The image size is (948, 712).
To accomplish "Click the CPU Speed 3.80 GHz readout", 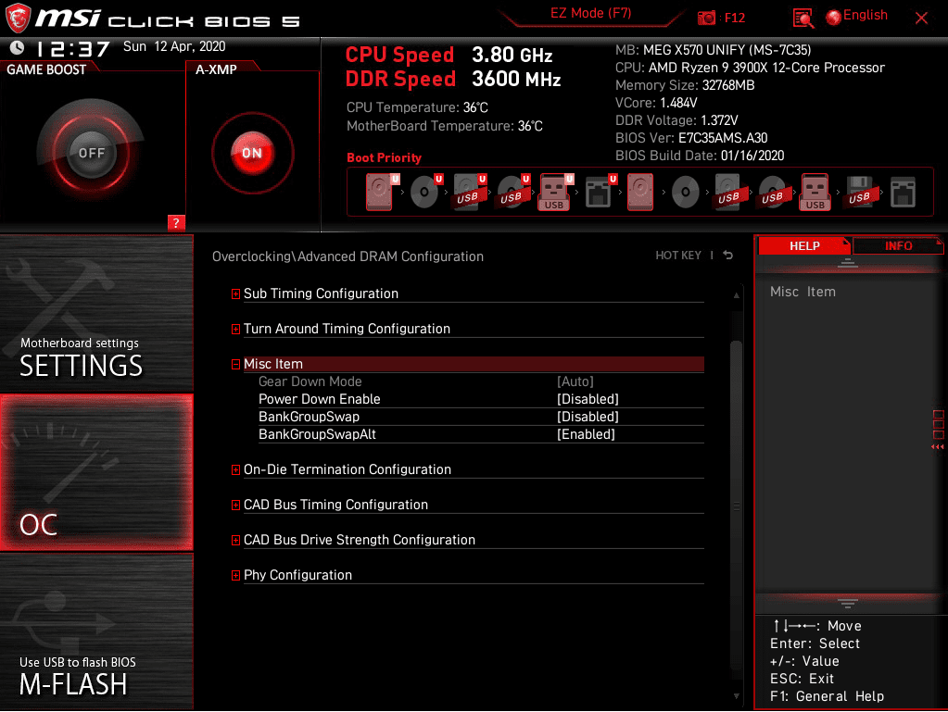I will [449, 55].
